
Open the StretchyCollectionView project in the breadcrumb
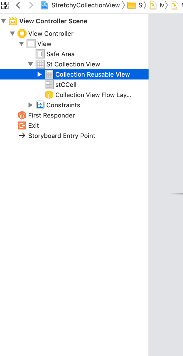[85, 5]
